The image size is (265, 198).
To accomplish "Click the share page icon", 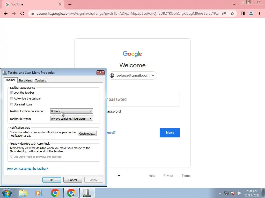I will pos(224,13).
